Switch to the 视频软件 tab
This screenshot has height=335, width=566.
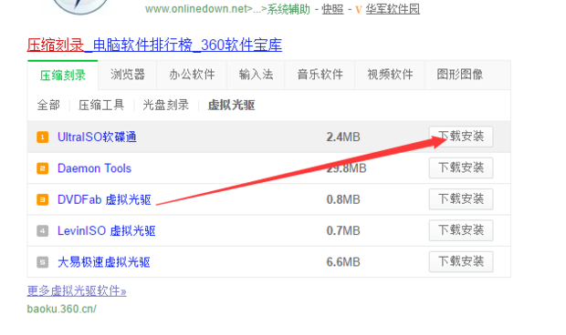[x=390, y=75]
